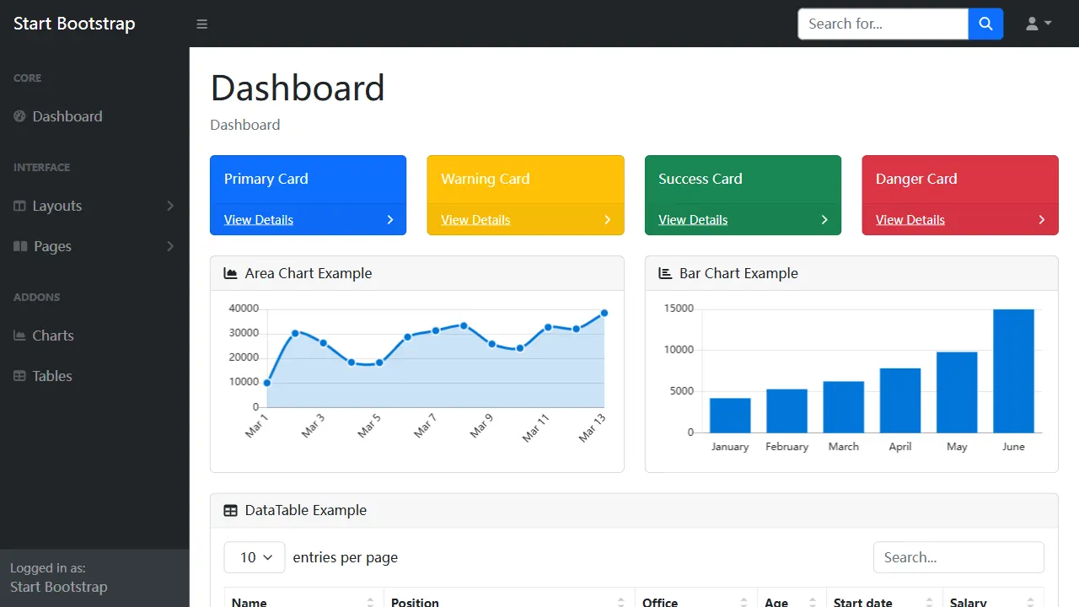1079x607 pixels.
Task: View Details on the Primary Card
Action: [x=259, y=220]
